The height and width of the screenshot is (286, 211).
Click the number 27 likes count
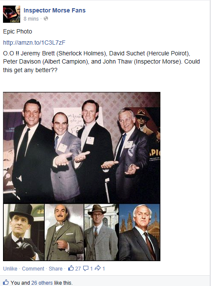pyautogui.click(x=78, y=269)
